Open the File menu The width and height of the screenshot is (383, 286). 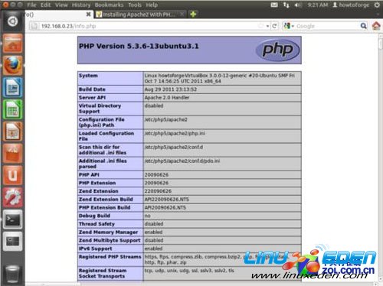31,5
